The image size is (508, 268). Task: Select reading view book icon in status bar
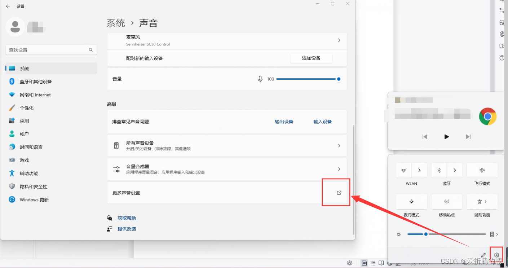[x=381, y=263]
